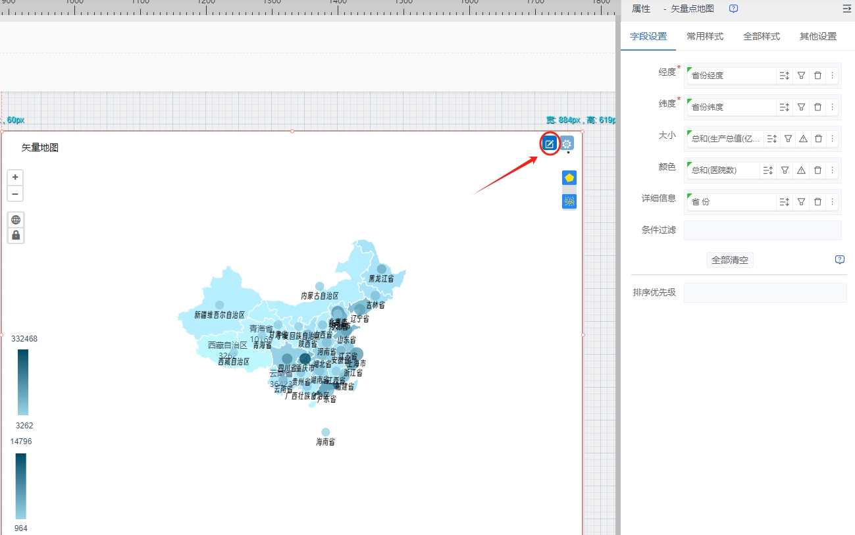Image resolution: width=855 pixels, height=535 pixels.
Task: Zoom in the map with plus button
Action: (15, 177)
